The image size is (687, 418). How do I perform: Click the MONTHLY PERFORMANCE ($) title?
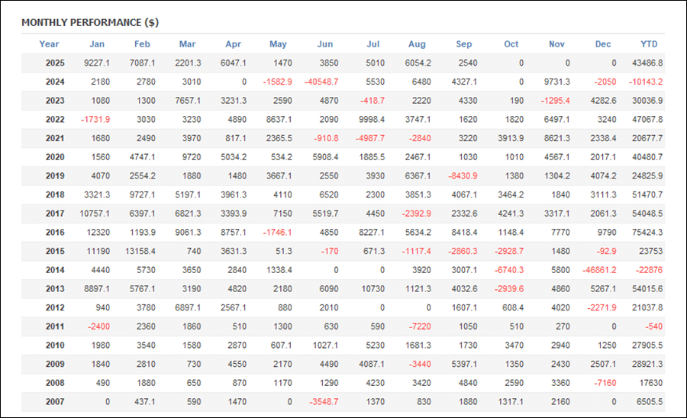tap(90, 23)
